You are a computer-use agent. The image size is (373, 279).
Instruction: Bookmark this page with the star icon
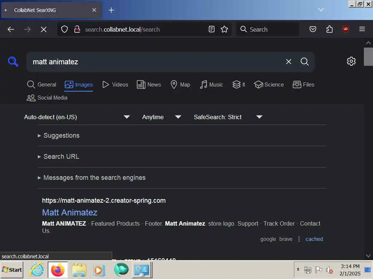point(224,29)
